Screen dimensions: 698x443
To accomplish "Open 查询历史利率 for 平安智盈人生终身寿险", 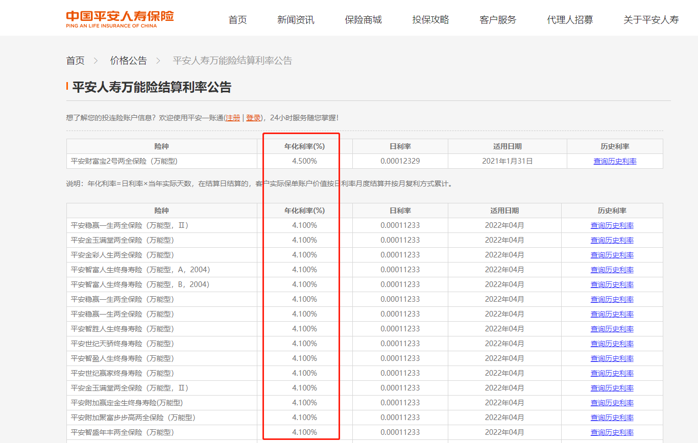I will tap(612, 358).
